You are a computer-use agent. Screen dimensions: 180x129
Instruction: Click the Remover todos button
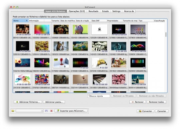tap(156, 102)
